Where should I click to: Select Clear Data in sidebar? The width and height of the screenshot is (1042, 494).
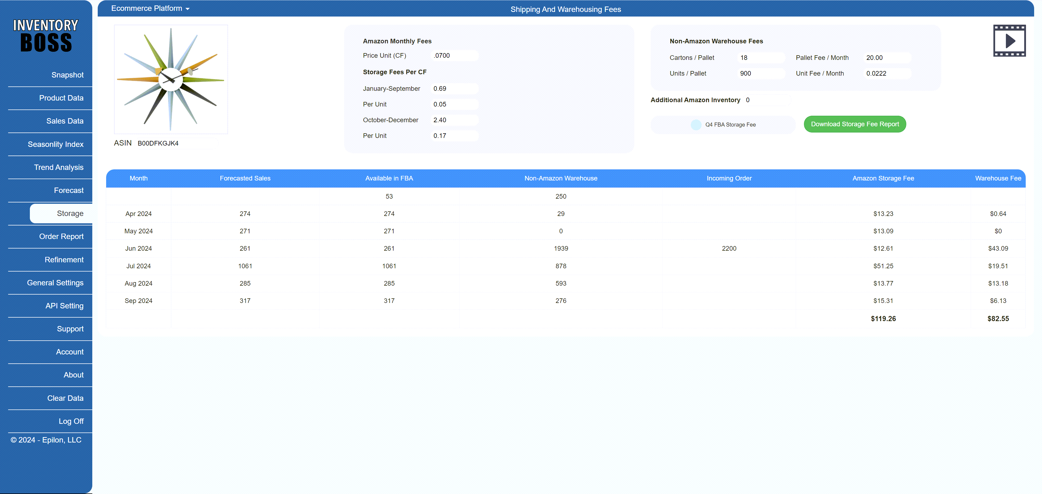[65, 398]
